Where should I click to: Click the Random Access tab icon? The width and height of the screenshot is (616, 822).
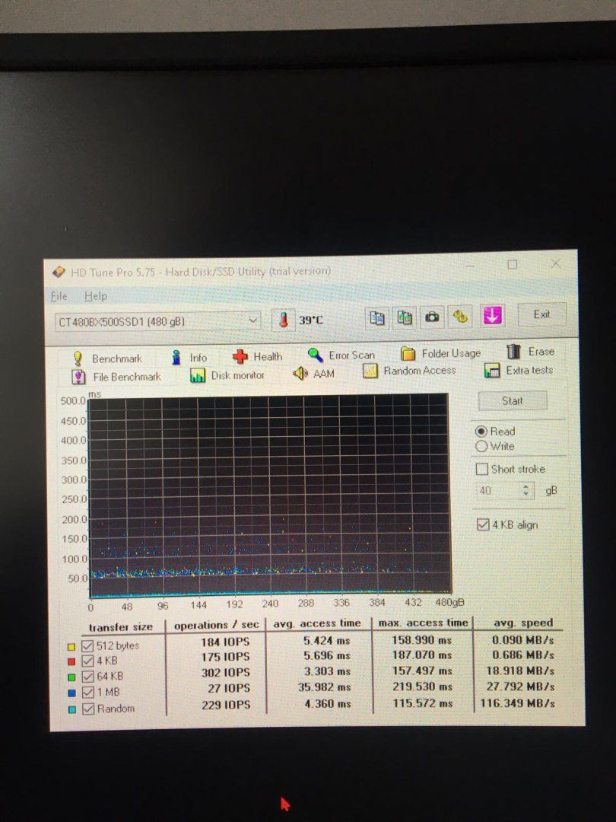[370, 371]
